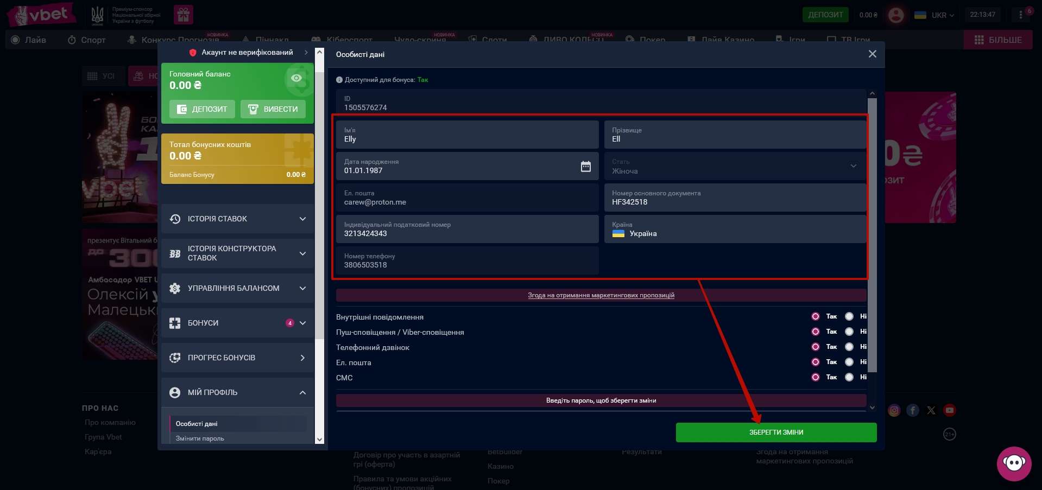Click the user avatar icon in header

895,15
